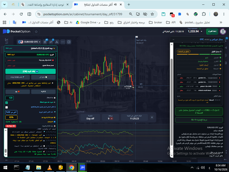Screen dimensions: 229x172
Task: Click the green ON stop-bot button
Action: tap(31, 72)
